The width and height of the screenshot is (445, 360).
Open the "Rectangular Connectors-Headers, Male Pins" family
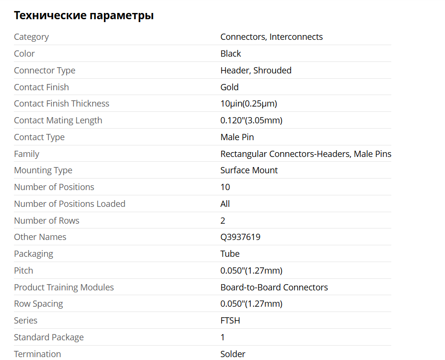(x=305, y=154)
